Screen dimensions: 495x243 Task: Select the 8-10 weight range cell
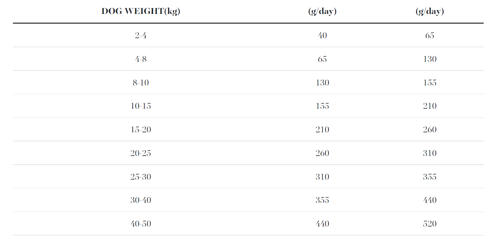click(141, 83)
